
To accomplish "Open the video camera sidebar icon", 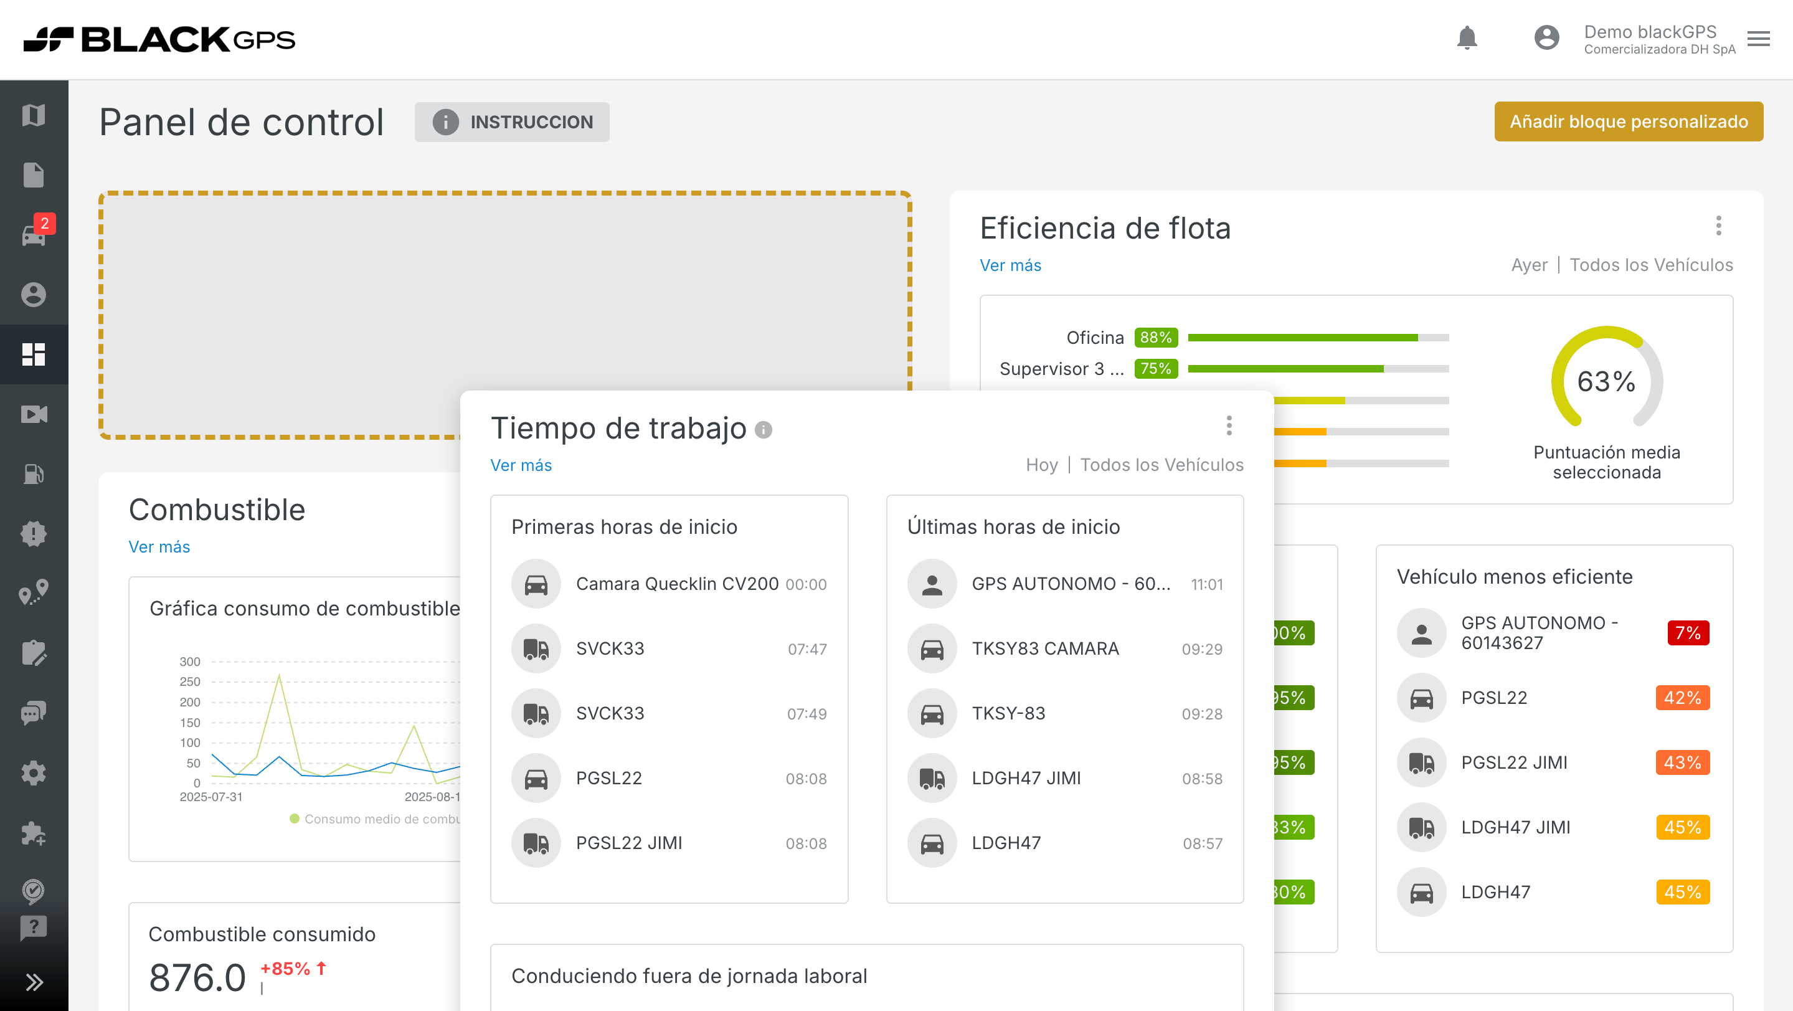I will point(34,414).
